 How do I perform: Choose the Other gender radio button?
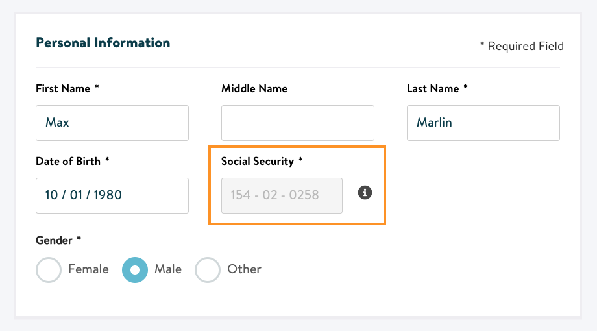208,270
